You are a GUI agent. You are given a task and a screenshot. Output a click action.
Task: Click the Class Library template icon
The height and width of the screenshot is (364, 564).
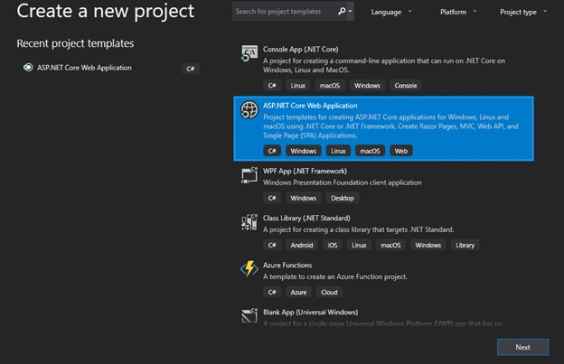249,222
